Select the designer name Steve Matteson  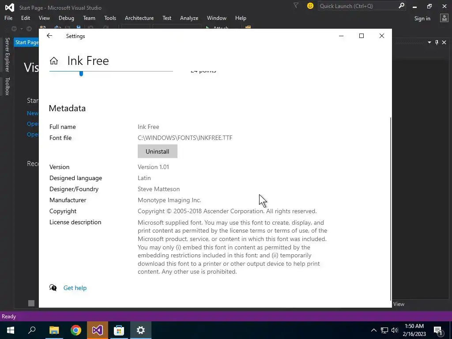[158, 189]
